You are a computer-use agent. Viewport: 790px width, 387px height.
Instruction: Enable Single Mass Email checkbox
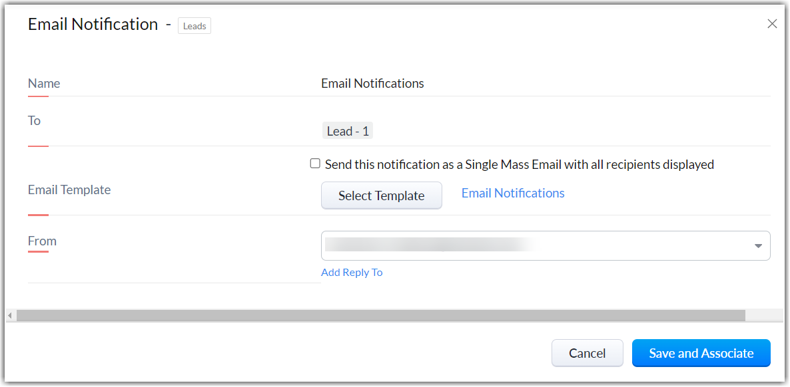(x=315, y=164)
